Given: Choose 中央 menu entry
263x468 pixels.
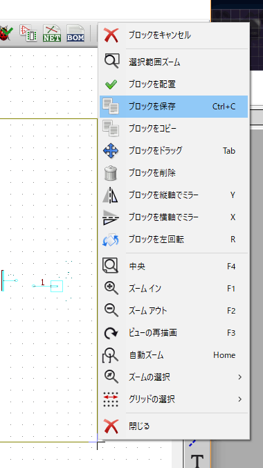Looking at the screenshot, I should [174, 267].
